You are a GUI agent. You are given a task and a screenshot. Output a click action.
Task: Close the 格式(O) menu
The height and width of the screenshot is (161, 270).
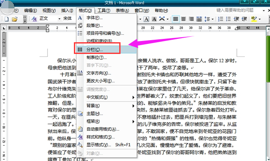[x=85, y=10]
